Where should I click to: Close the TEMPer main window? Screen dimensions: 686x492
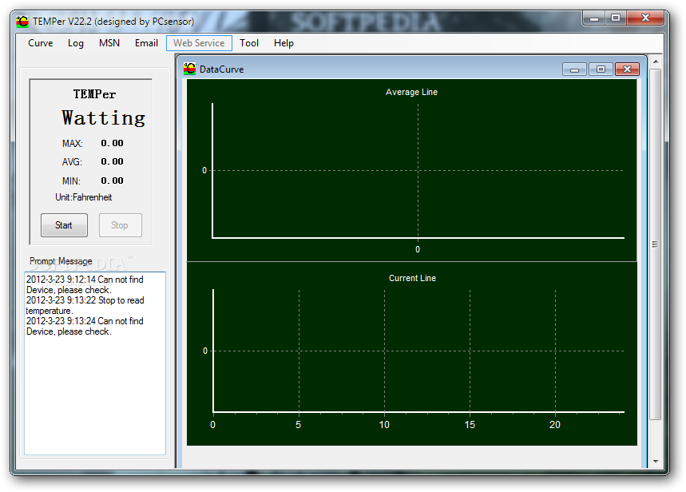click(x=645, y=18)
